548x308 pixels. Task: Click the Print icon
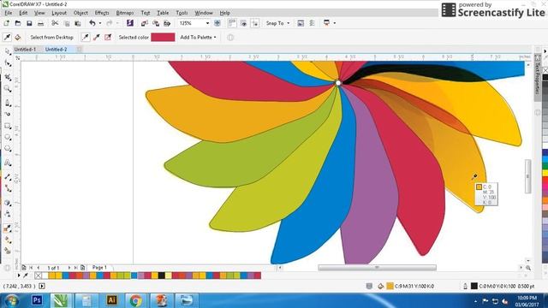point(41,23)
